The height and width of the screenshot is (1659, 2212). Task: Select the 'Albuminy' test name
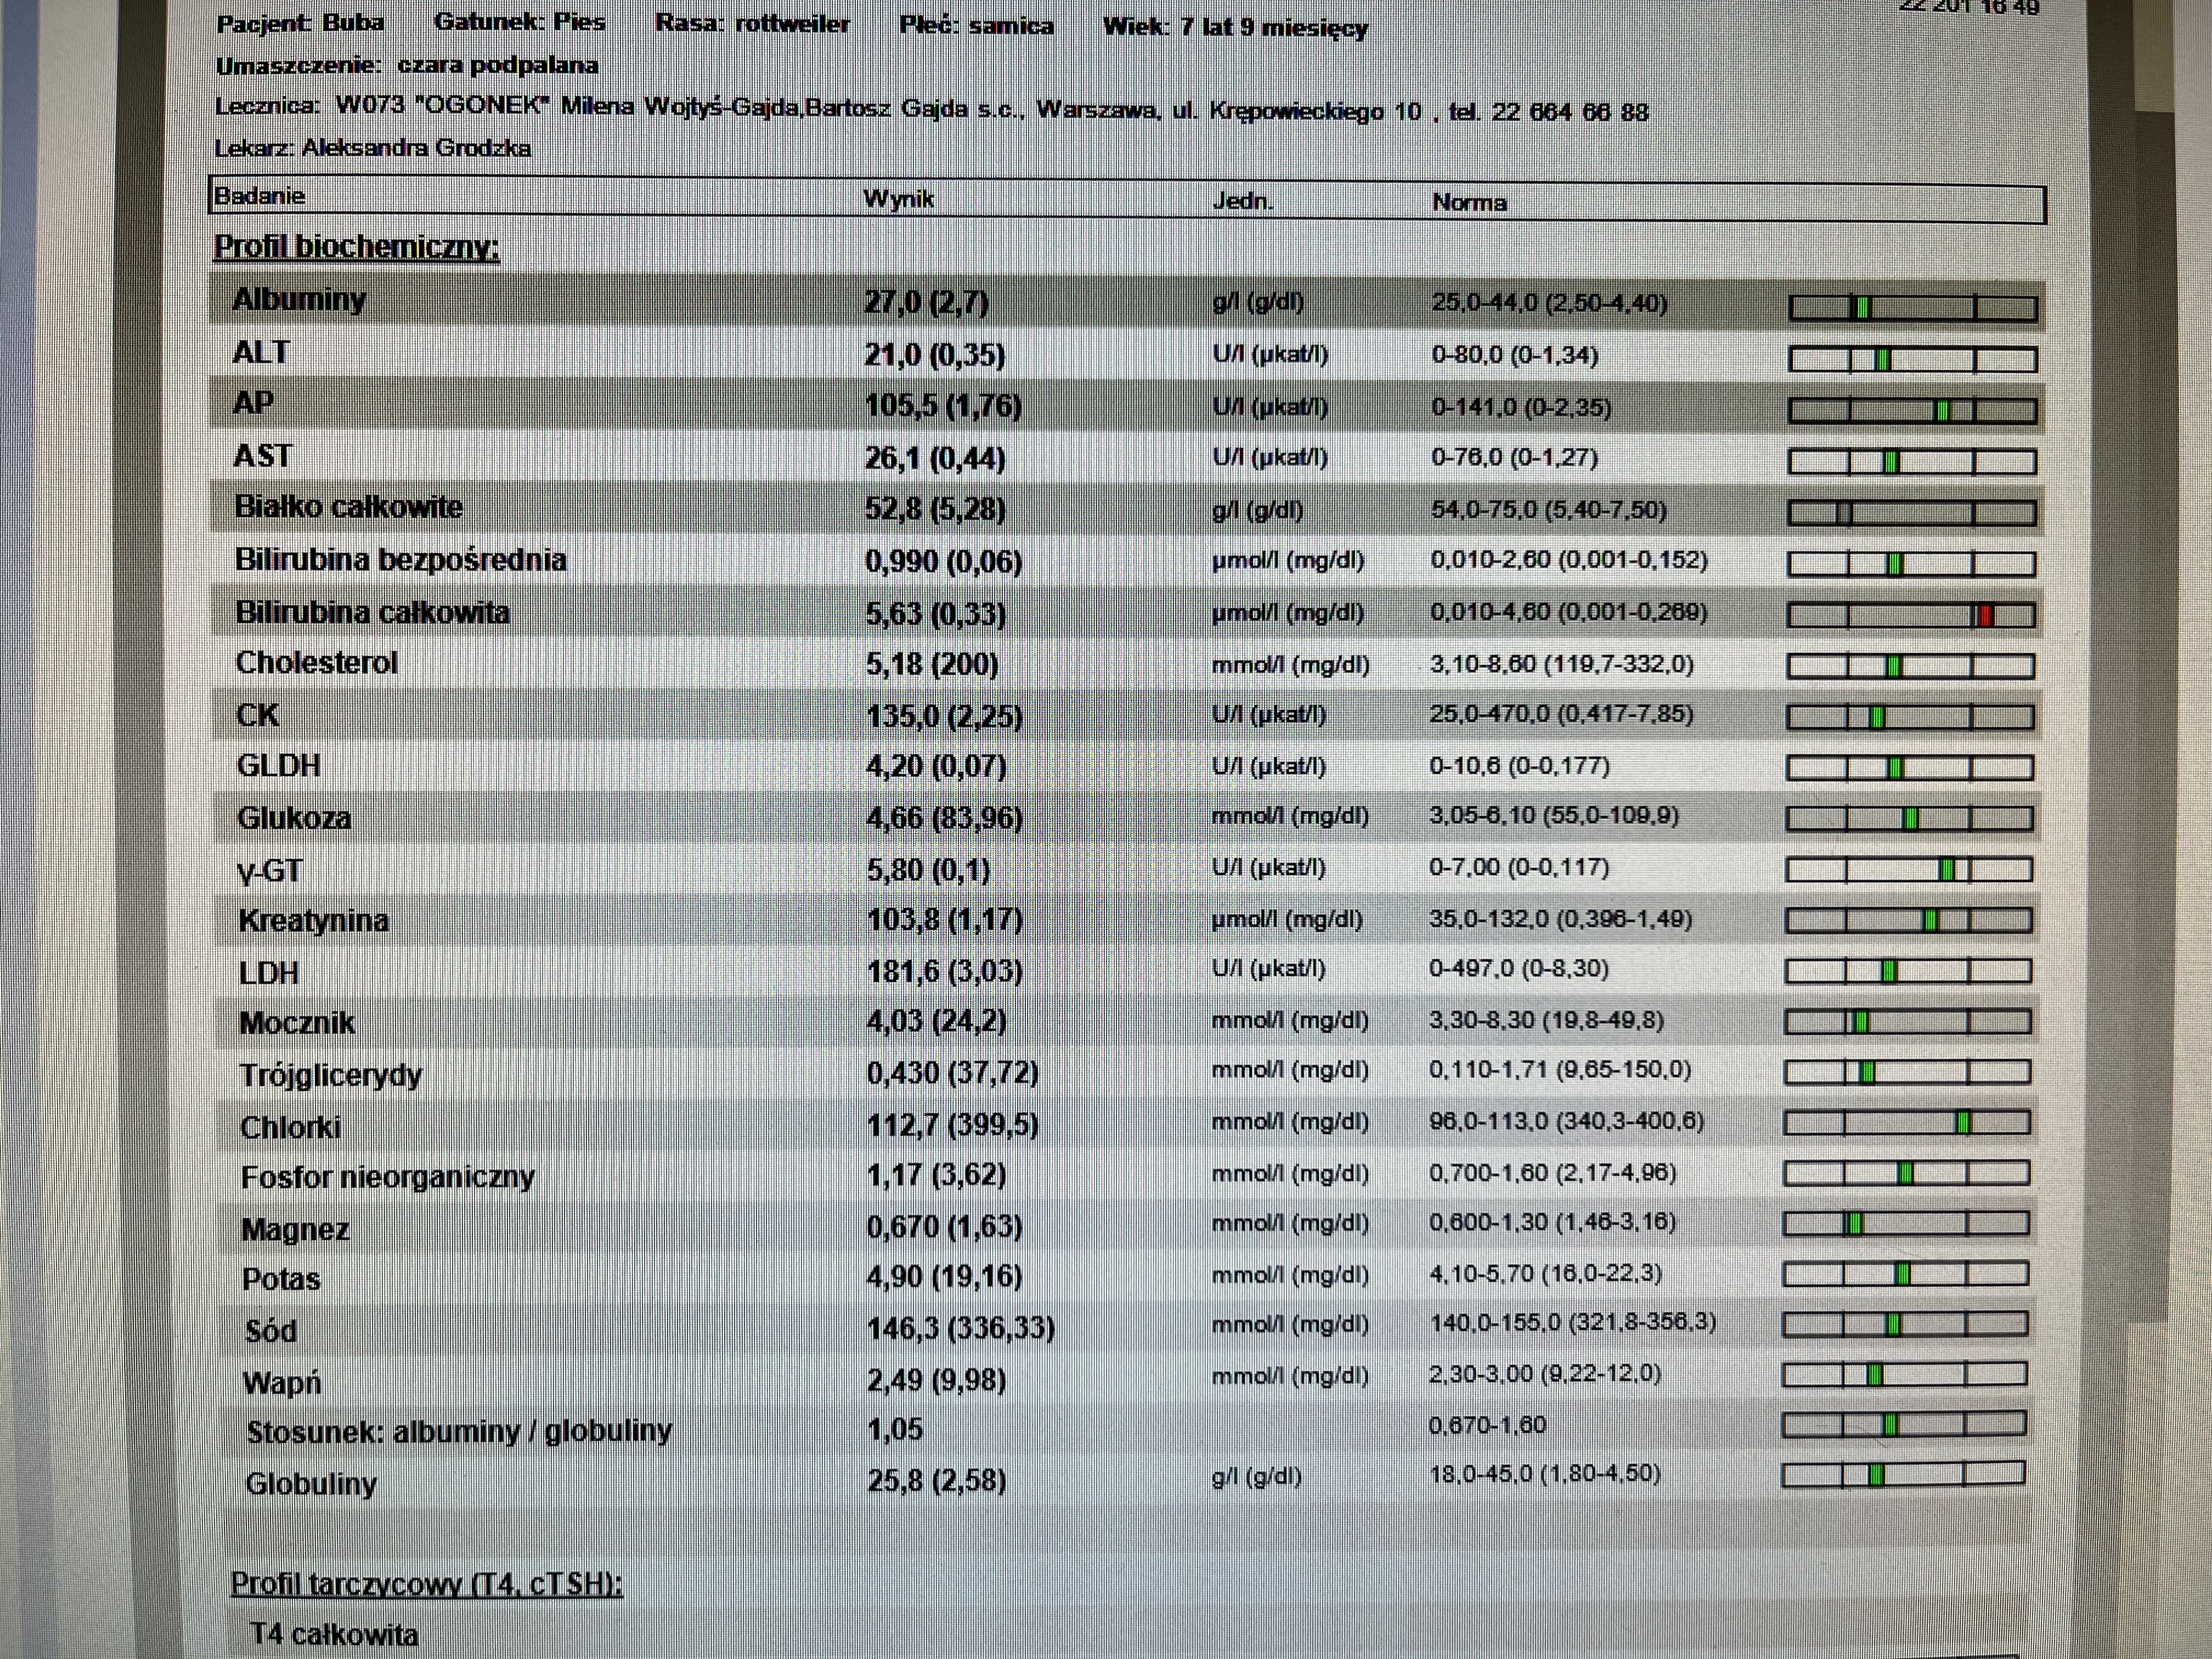click(299, 300)
